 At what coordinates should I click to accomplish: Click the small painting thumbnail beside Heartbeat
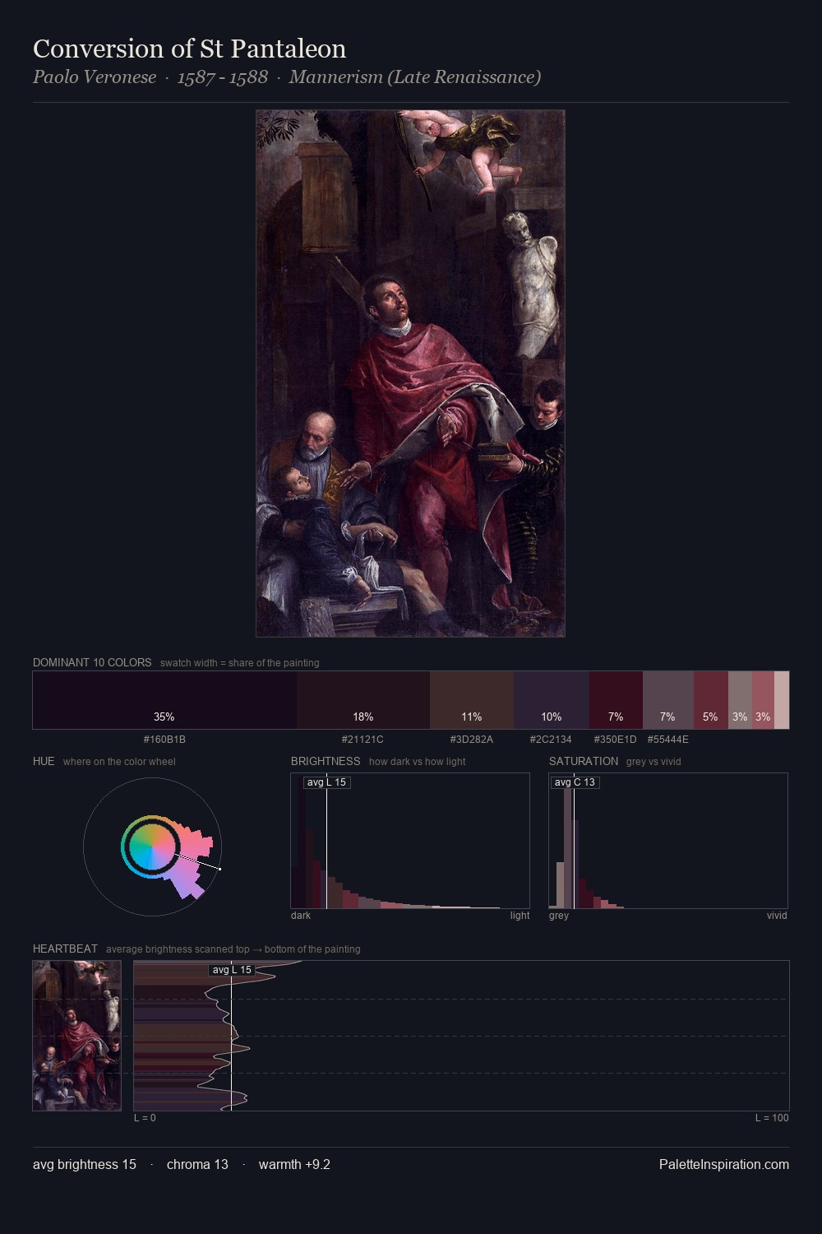(76, 1036)
